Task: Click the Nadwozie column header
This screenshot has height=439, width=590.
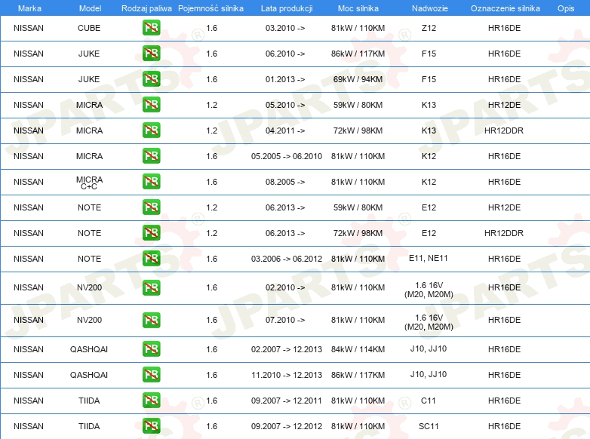Action: [x=430, y=8]
